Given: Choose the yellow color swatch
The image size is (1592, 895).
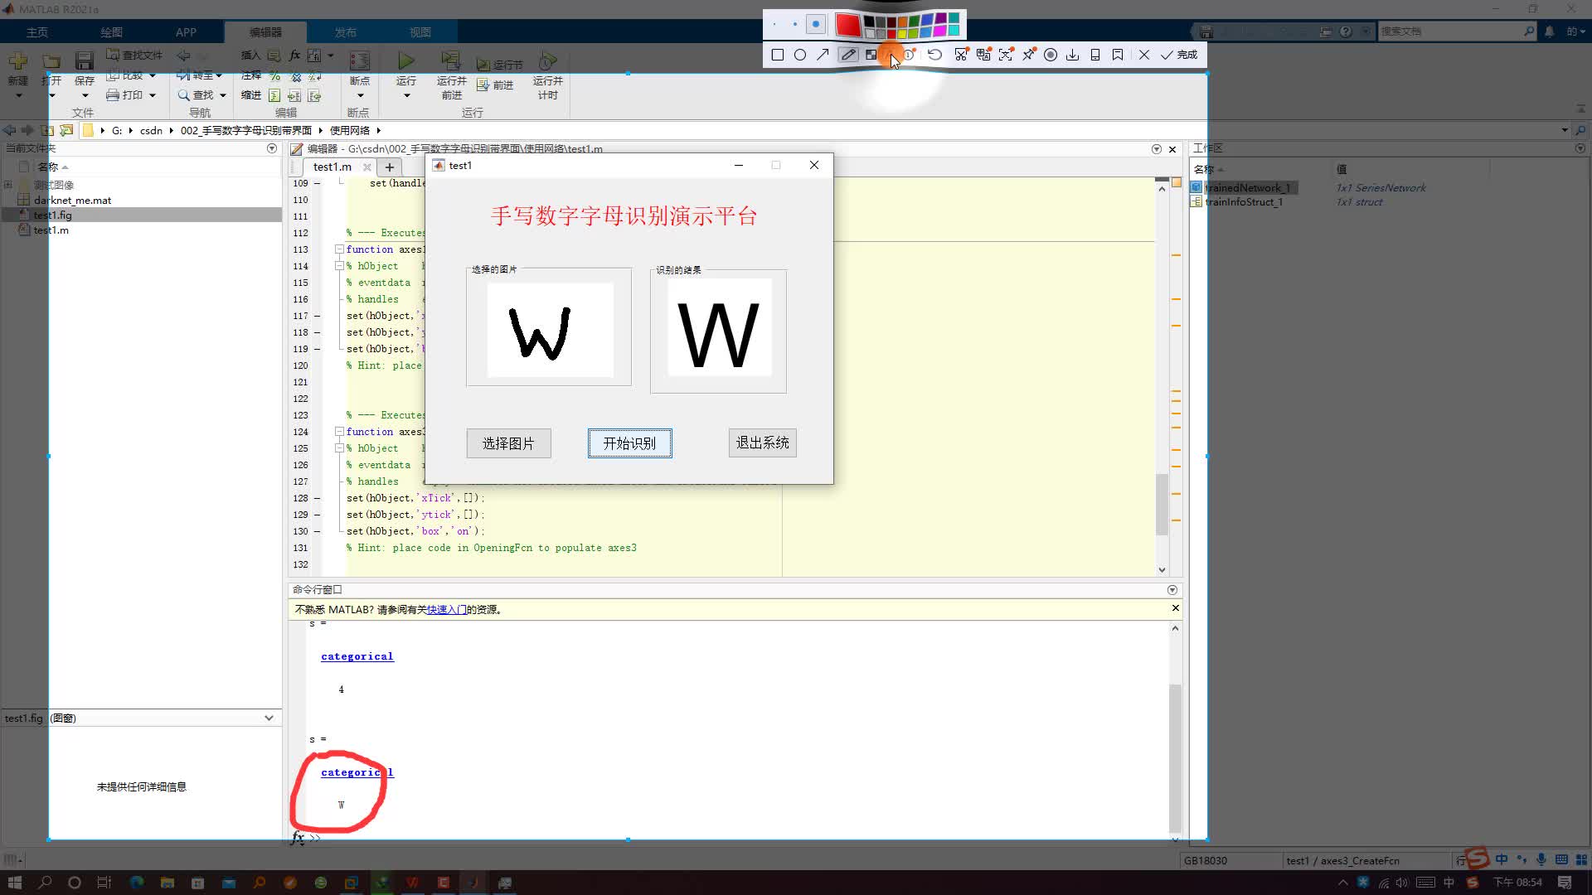Looking at the screenshot, I should [x=902, y=34].
